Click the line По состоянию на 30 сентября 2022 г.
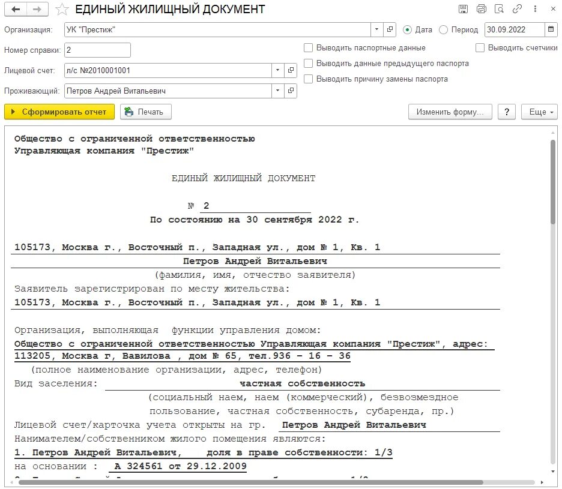 255,220
